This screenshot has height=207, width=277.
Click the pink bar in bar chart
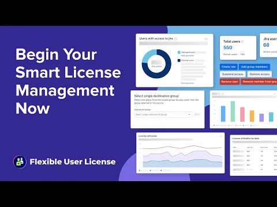[x=242, y=114]
